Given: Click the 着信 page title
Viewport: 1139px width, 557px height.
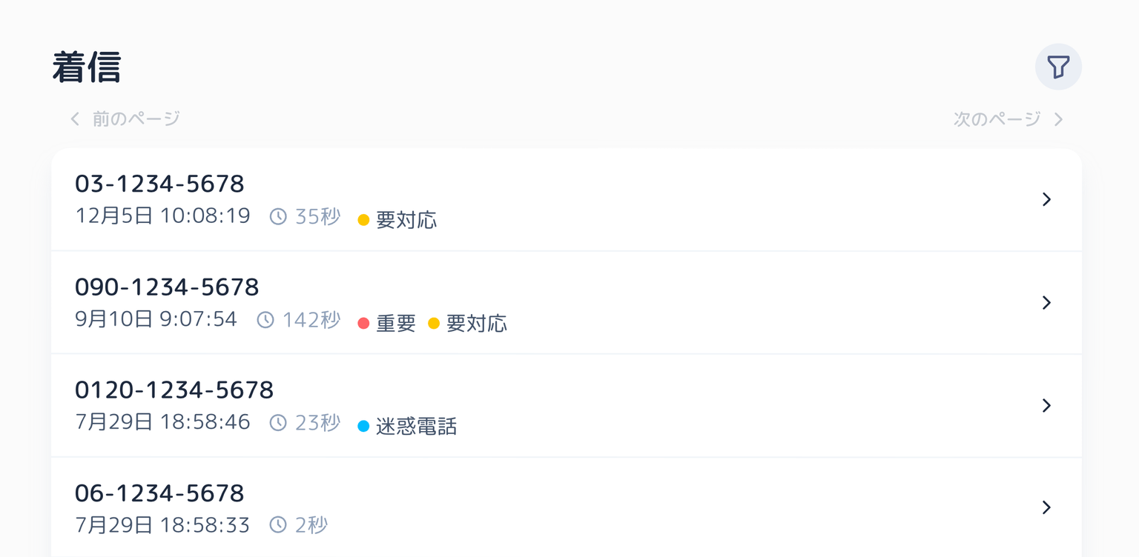Looking at the screenshot, I should [x=88, y=67].
